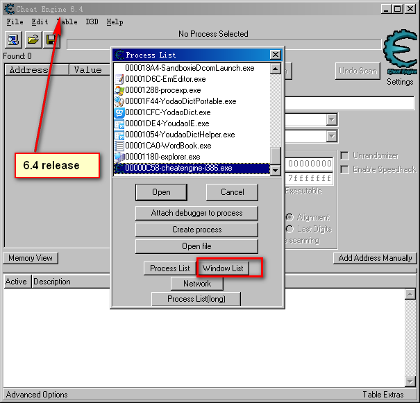
Task: Click the Add Address Manually button
Action: [375, 258]
